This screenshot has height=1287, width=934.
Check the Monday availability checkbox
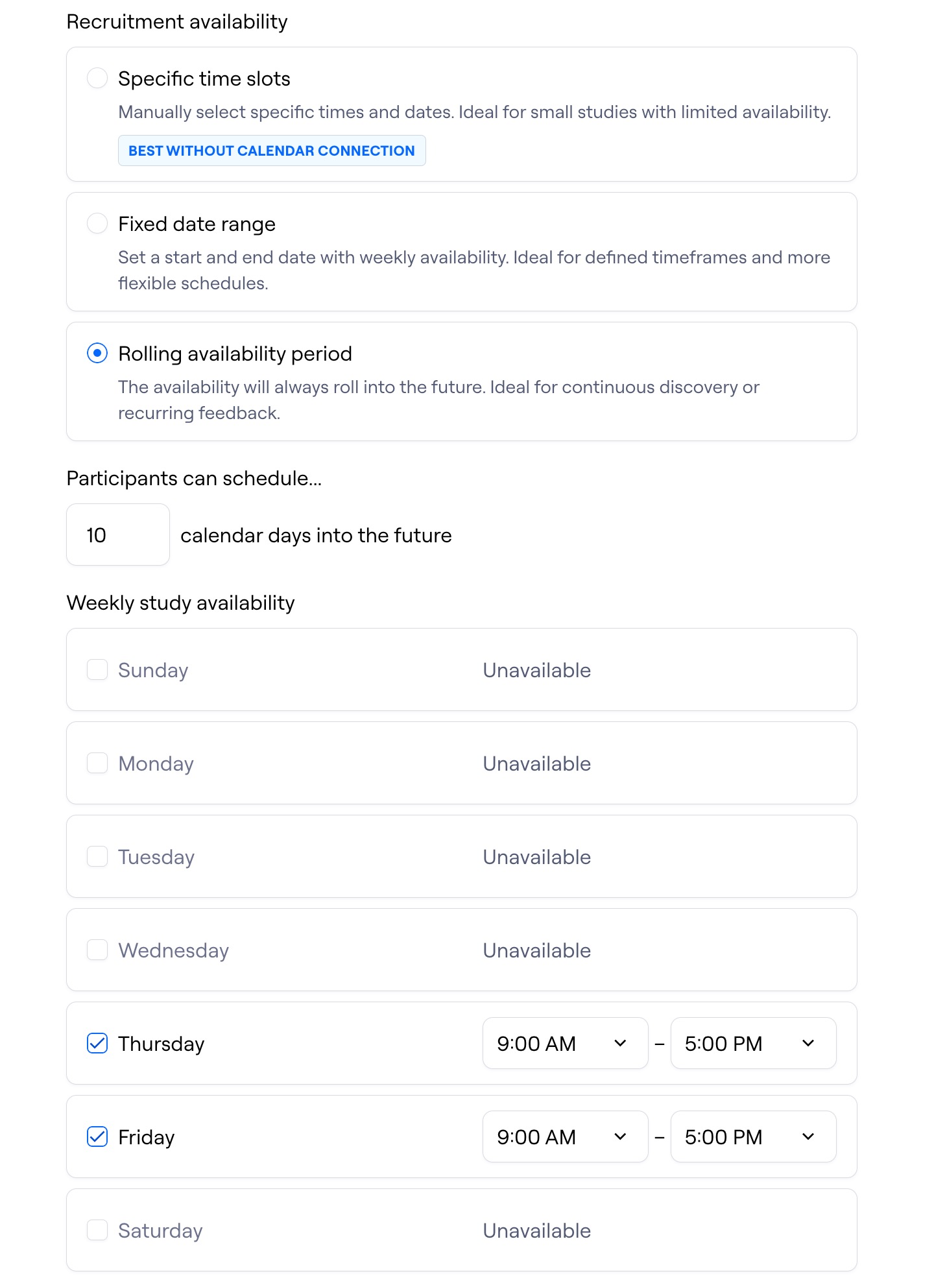(97, 764)
